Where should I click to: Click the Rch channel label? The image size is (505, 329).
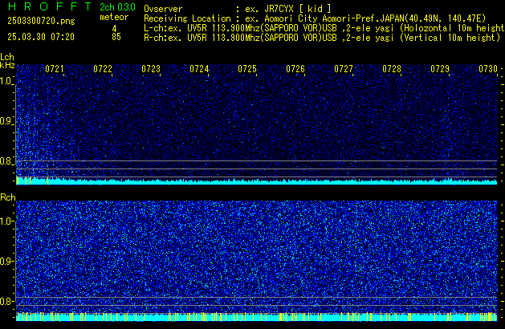[8, 197]
